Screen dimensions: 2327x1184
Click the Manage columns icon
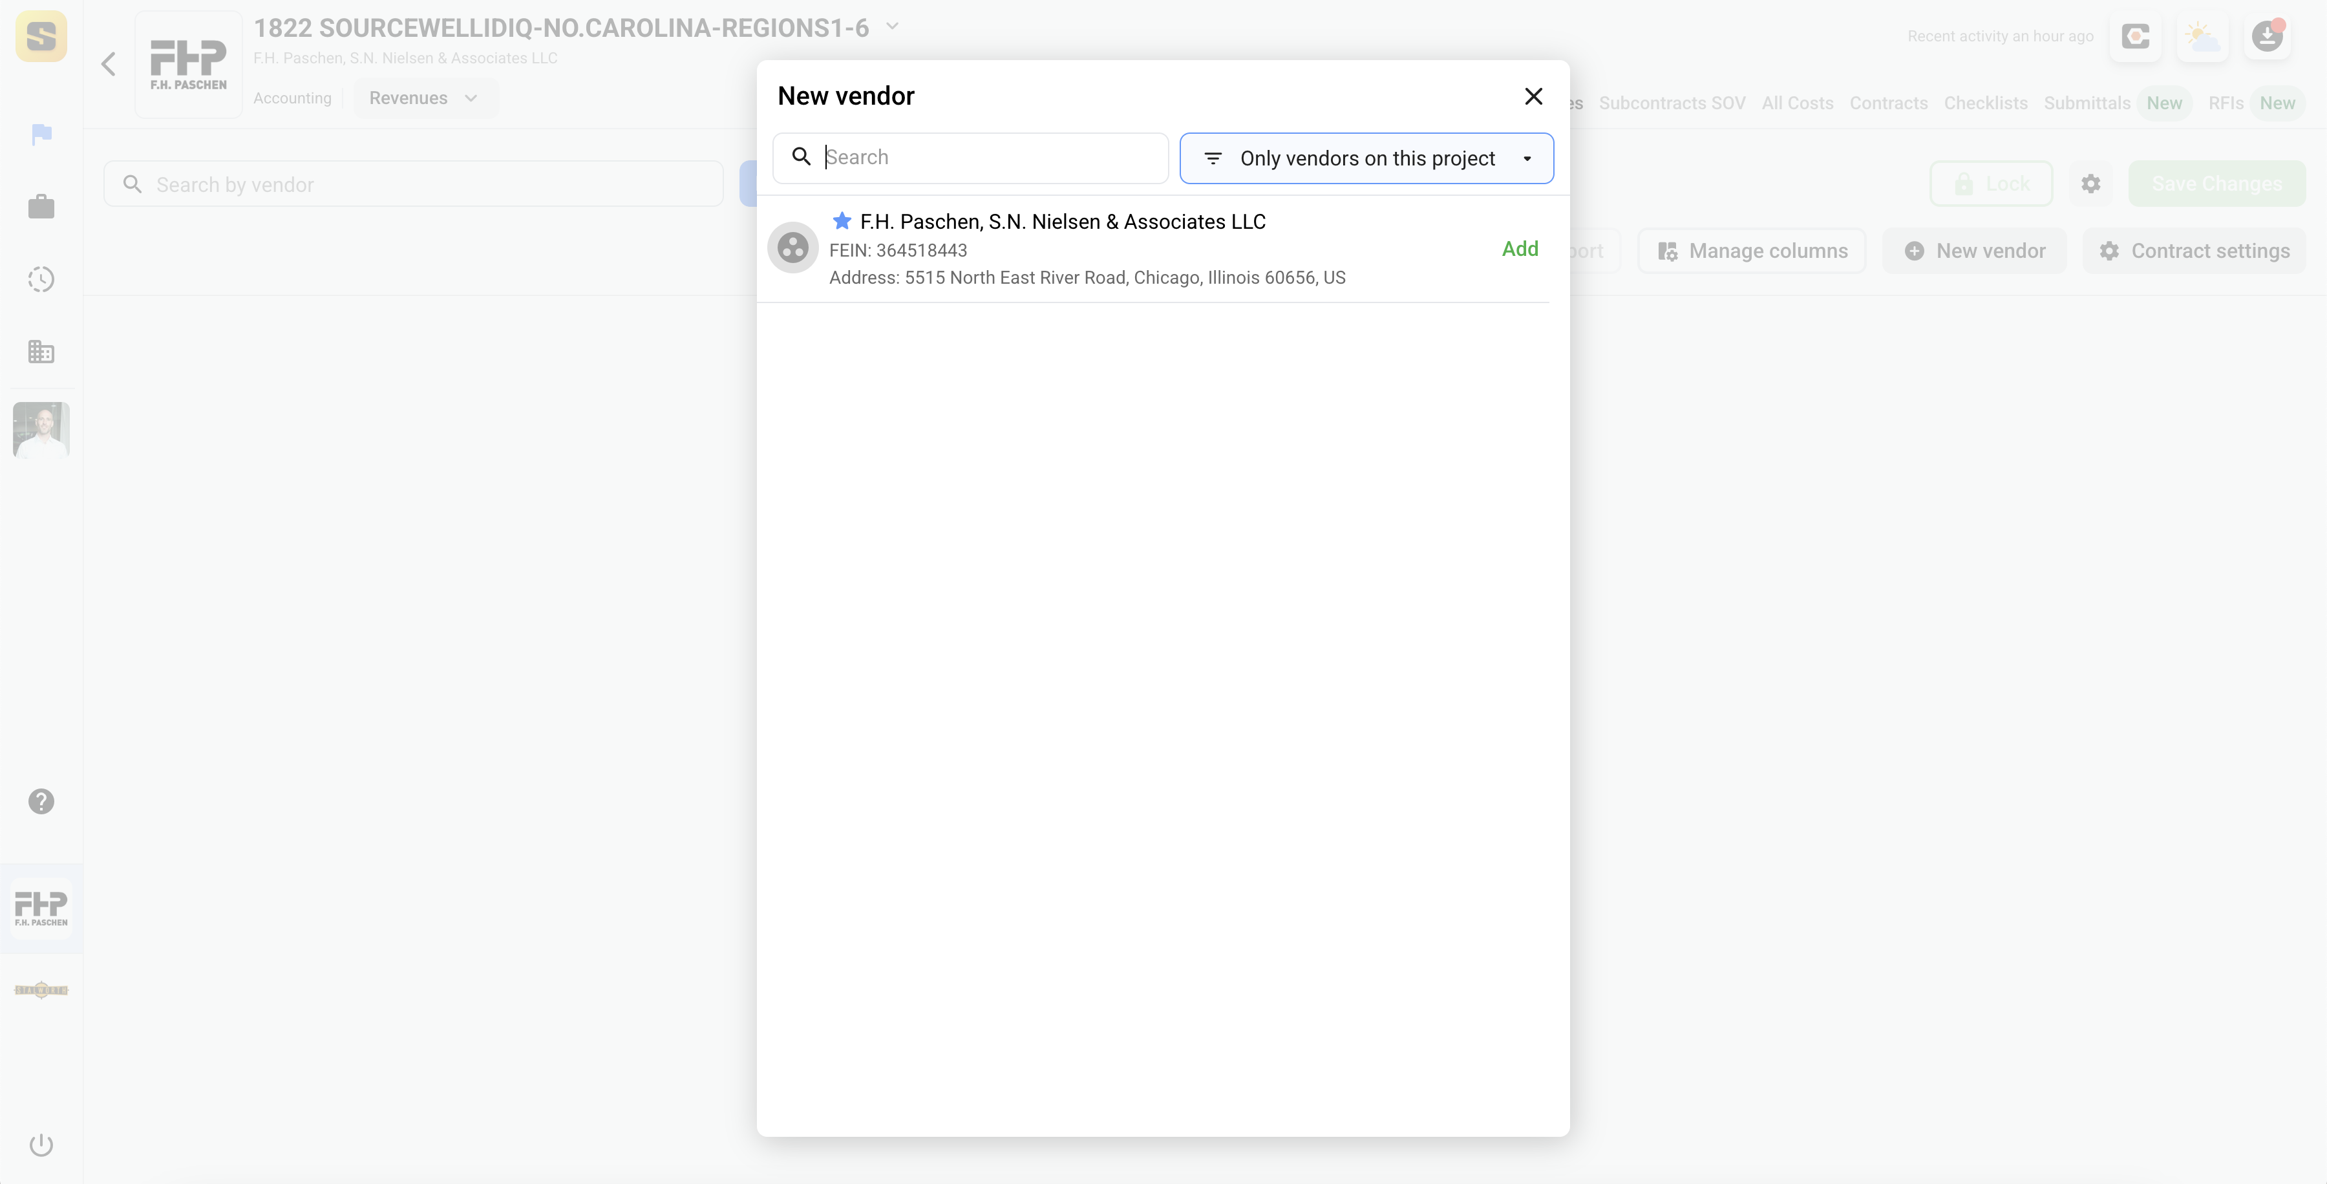[x=1668, y=251]
